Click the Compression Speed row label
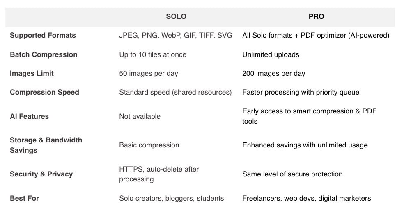Image resolution: width=404 pixels, height=217 pixels. point(44,92)
